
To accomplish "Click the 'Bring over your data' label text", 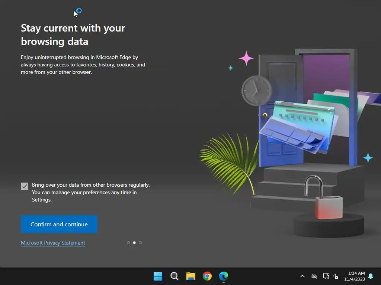I will (x=91, y=193).
